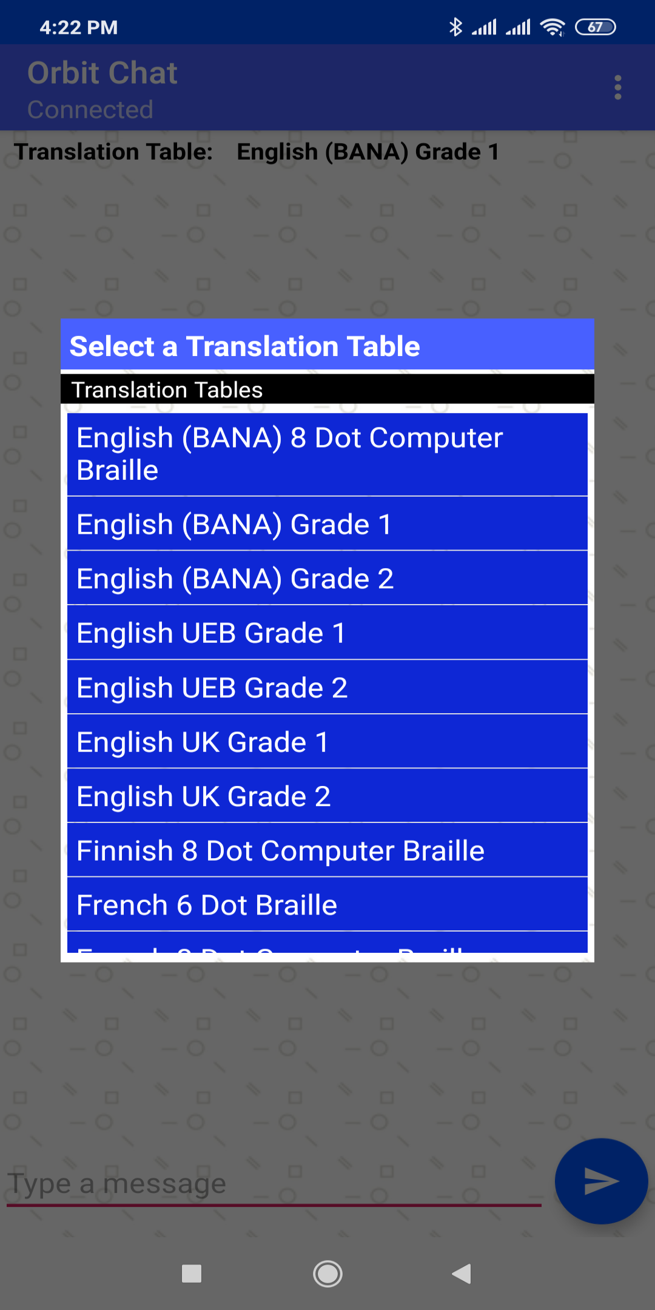This screenshot has width=655, height=1310.
Task: Select English (BANA) 8 Dot Computer Braille
Action: click(327, 454)
